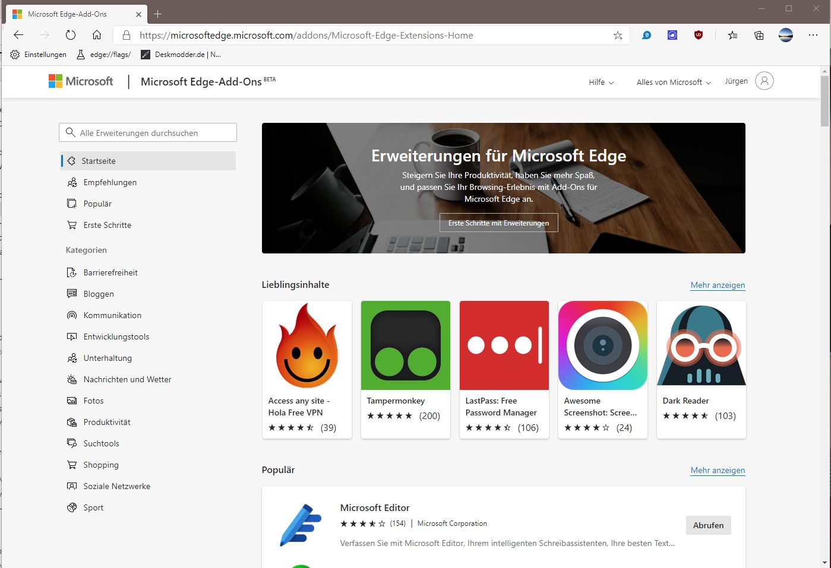Screen dimensions: 831x568
Task: Click the Microsoft logo in the header
Action: (81, 81)
